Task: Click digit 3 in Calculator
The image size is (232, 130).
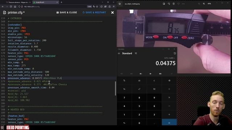Action: 154,114
